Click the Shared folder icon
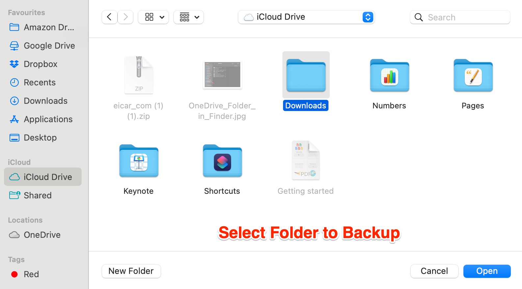Image resolution: width=522 pixels, height=289 pixels. pyautogui.click(x=14, y=195)
